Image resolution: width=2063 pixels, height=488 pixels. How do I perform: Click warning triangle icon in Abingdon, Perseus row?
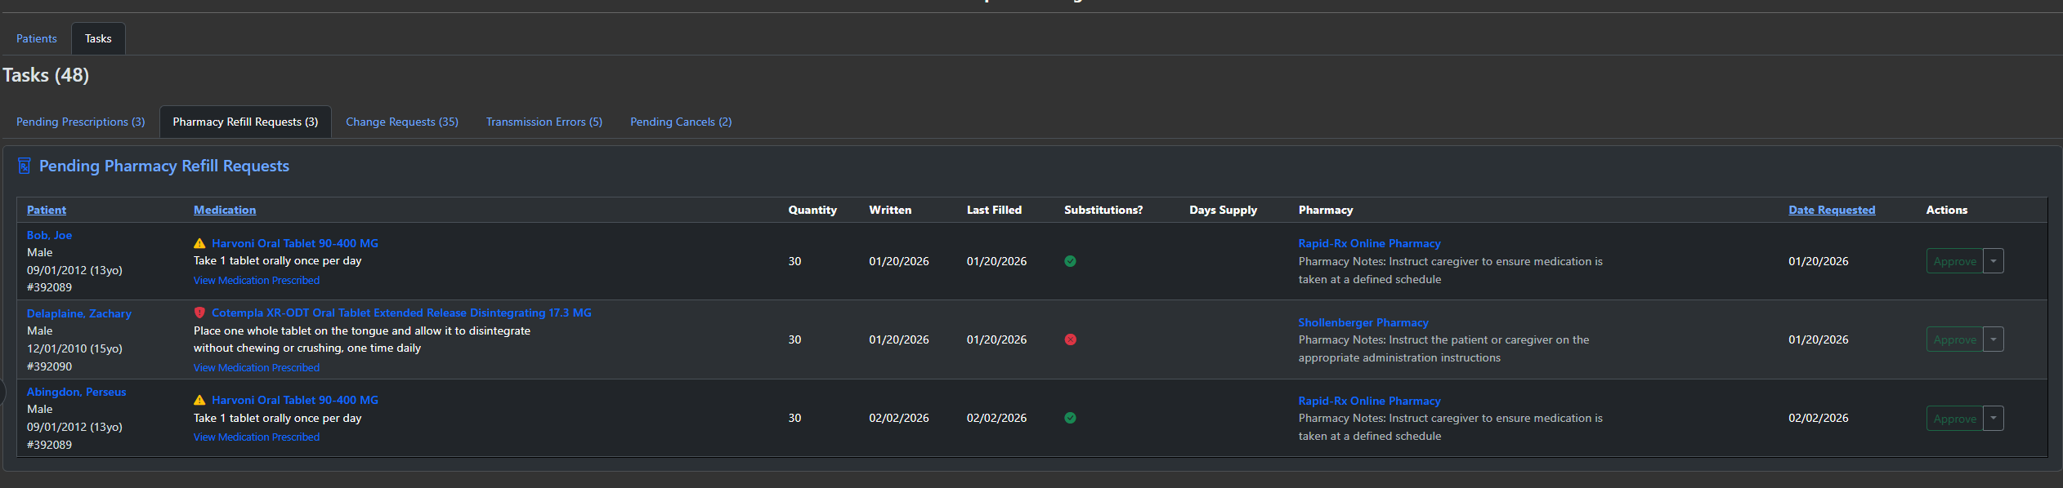(199, 400)
